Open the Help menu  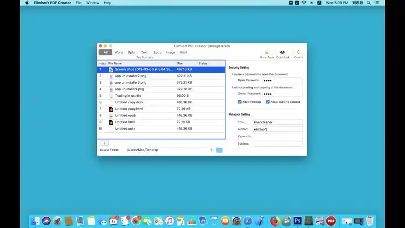pyautogui.click(x=108, y=3)
